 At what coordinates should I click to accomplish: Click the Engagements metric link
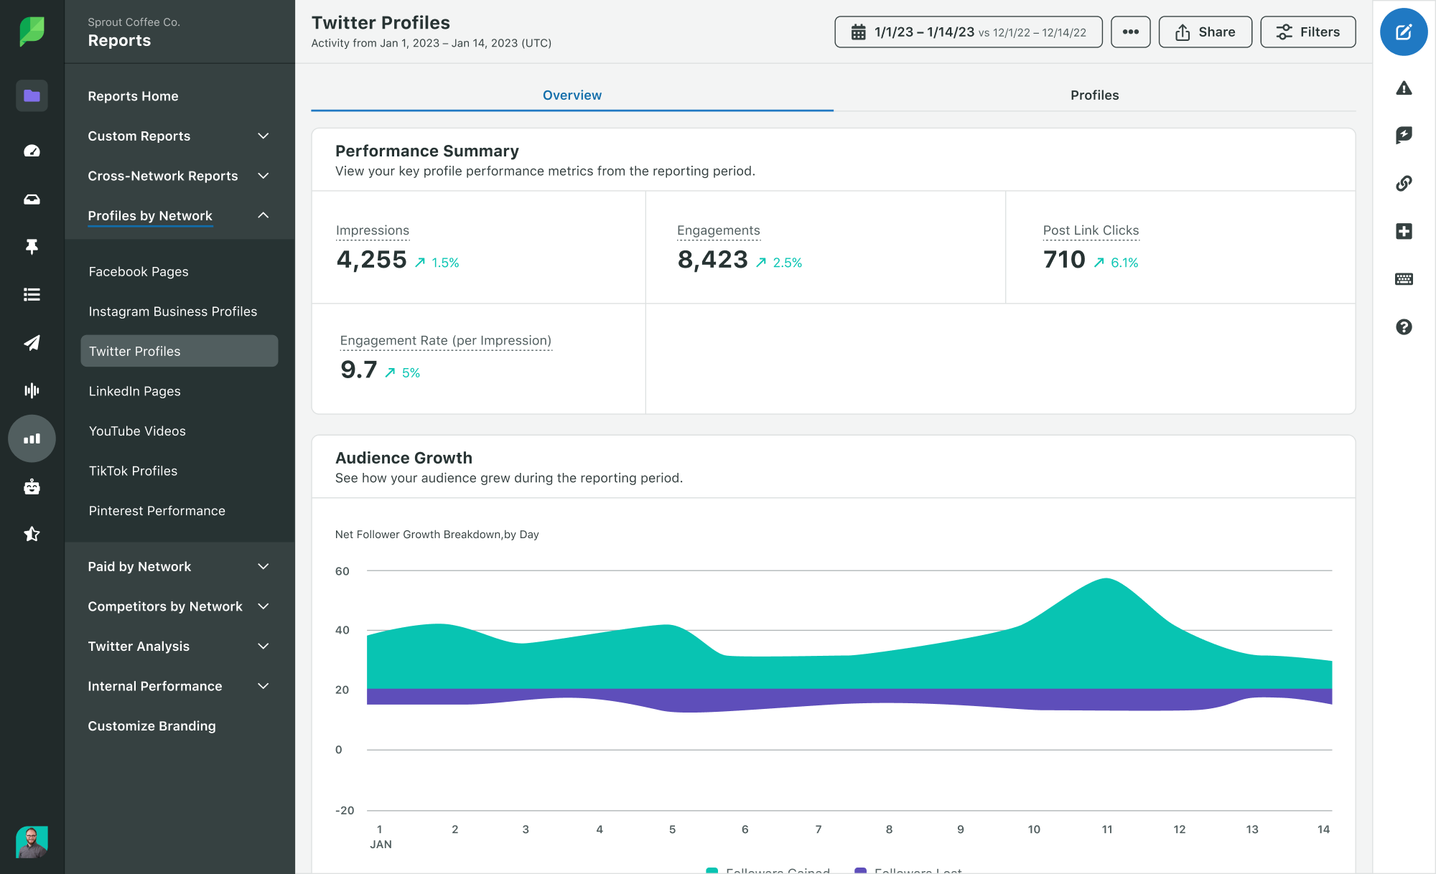(x=718, y=230)
